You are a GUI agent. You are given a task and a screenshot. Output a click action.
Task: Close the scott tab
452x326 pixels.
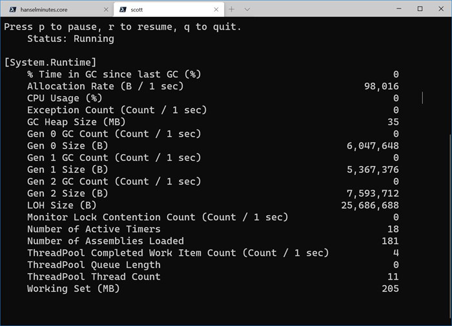tap(216, 10)
